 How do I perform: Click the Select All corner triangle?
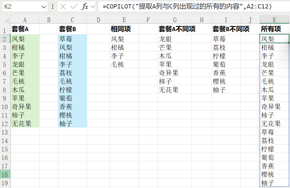(x=5, y=20)
